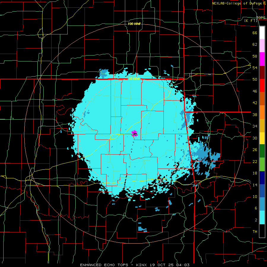Select the light green legend swatch

click(262, 164)
